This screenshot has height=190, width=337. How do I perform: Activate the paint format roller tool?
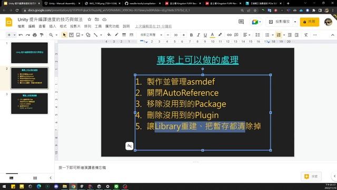42,35
